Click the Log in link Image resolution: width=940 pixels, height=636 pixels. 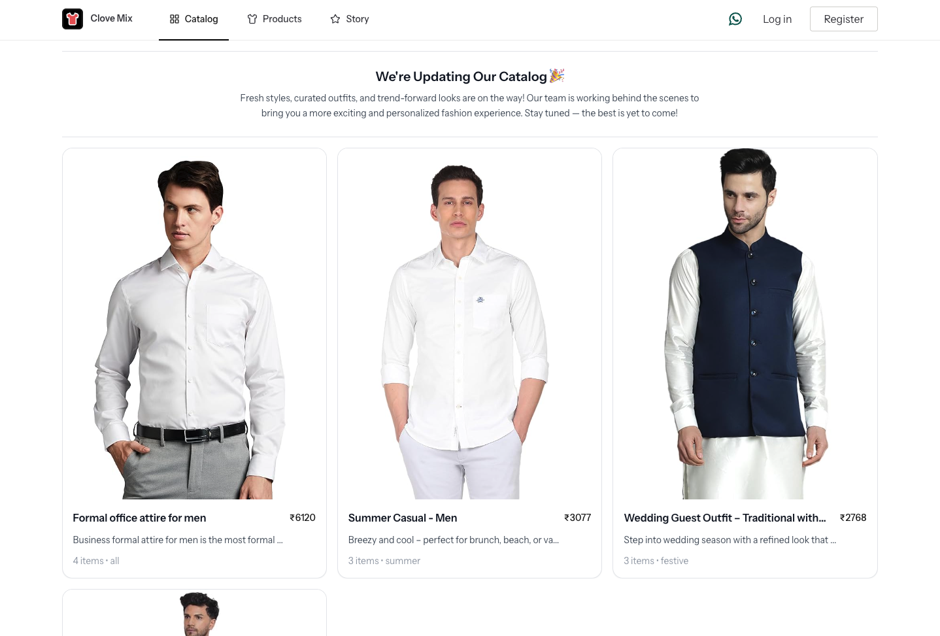(777, 19)
